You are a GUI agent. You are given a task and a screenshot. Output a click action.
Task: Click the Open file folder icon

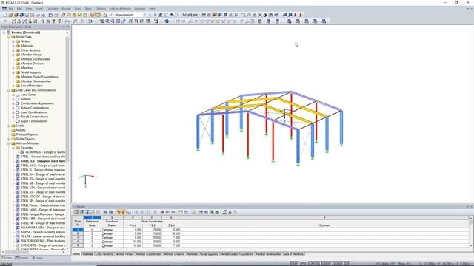click(10, 15)
